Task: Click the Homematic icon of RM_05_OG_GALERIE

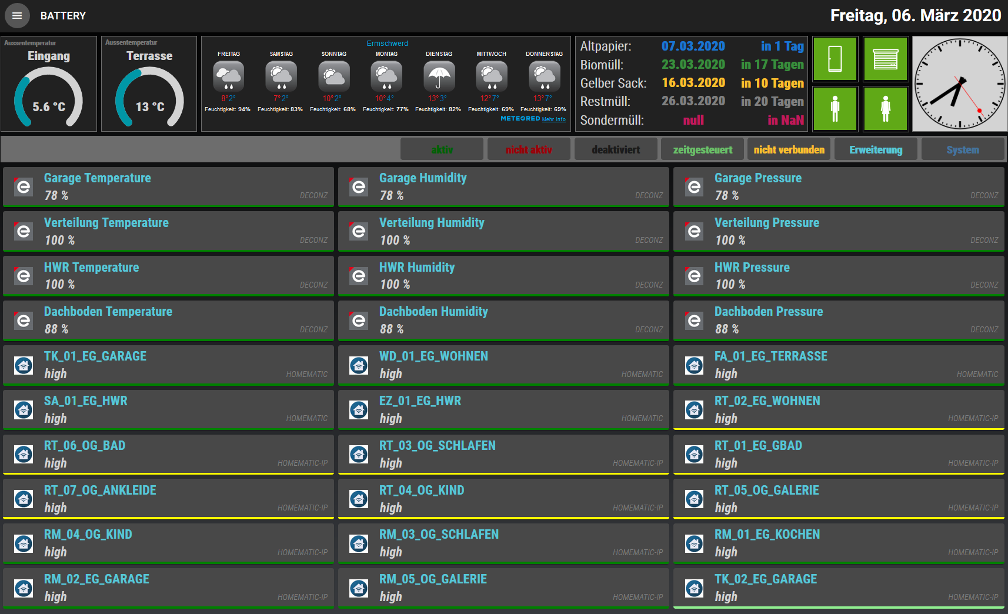Action: [359, 588]
